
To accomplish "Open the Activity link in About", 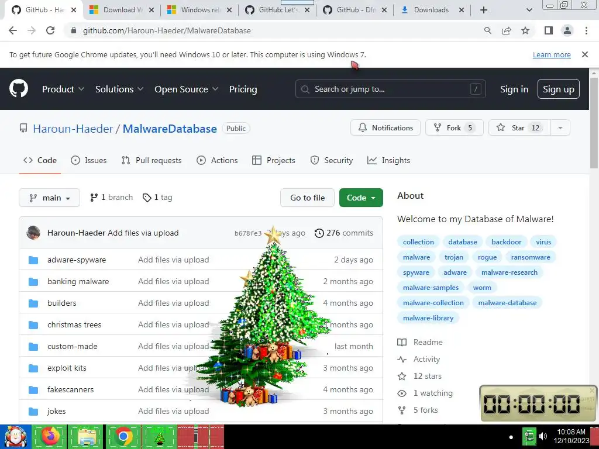I will tap(419, 360).
